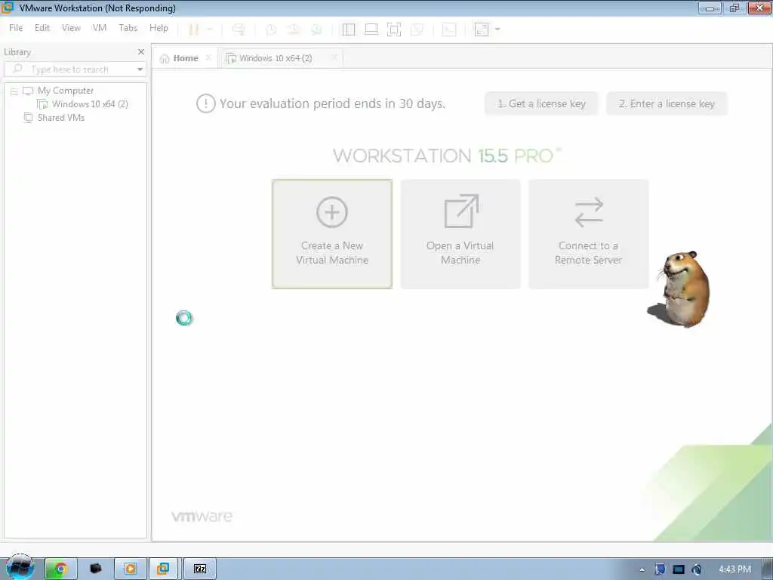Click the Show Desktop strip at taskbar end
The width and height of the screenshot is (773, 580).
(768, 569)
